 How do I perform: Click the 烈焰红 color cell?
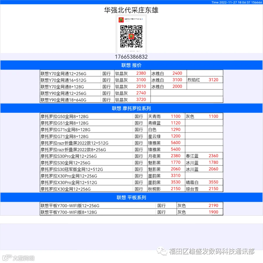click(x=193, y=80)
